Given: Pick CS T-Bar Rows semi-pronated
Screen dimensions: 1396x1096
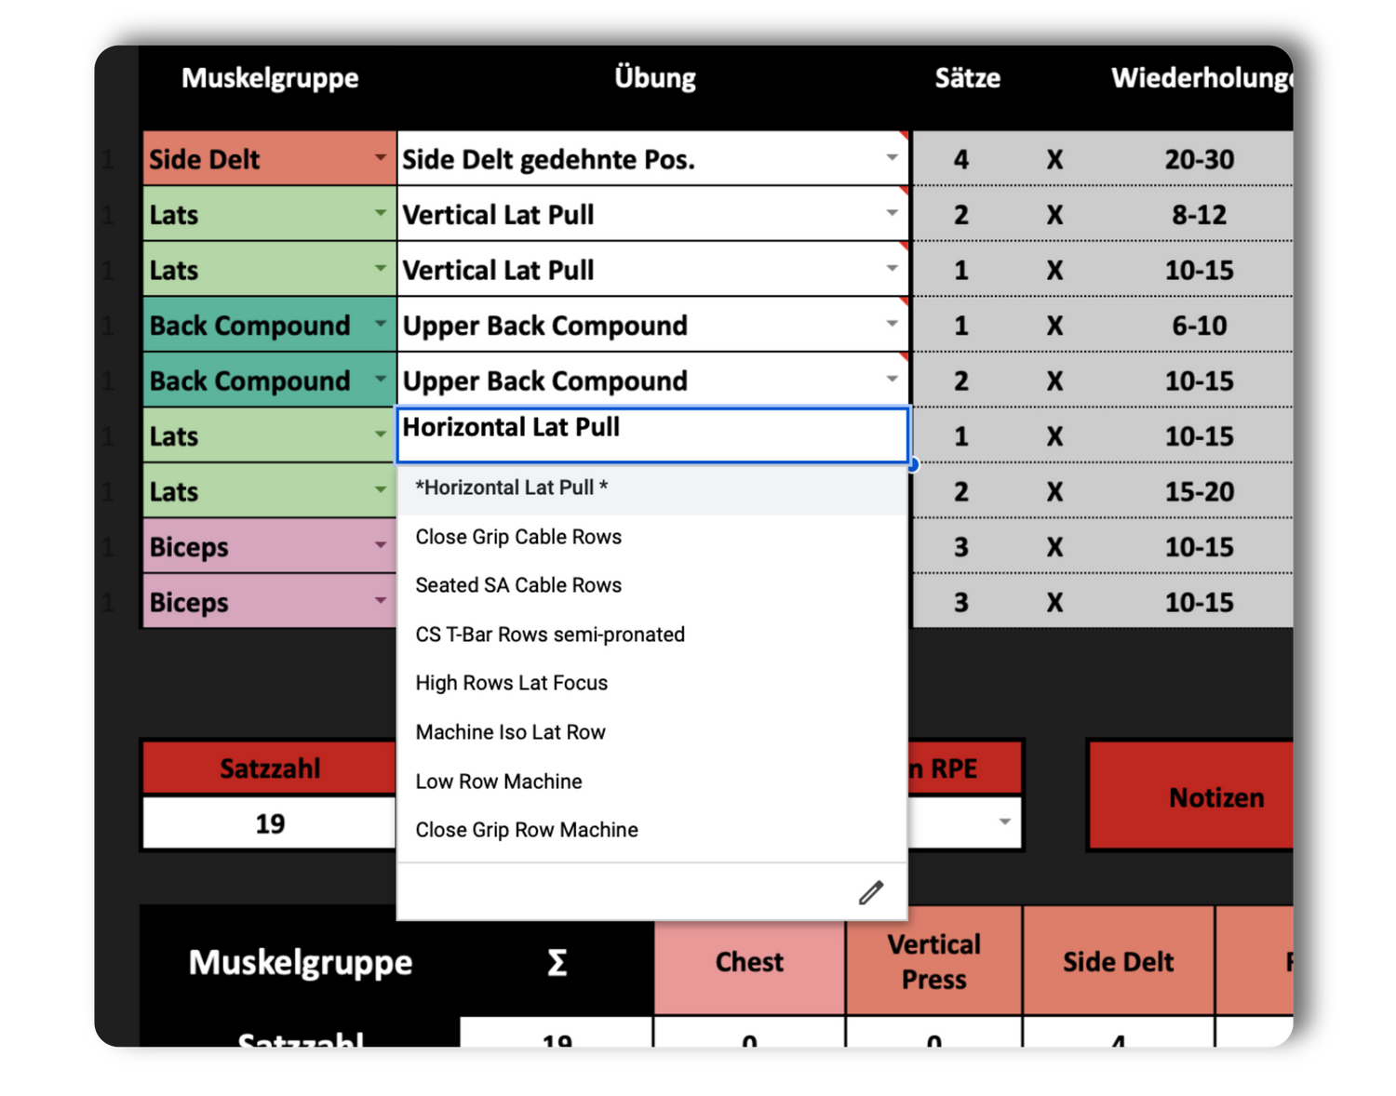Looking at the screenshot, I should pyautogui.click(x=550, y=635).
